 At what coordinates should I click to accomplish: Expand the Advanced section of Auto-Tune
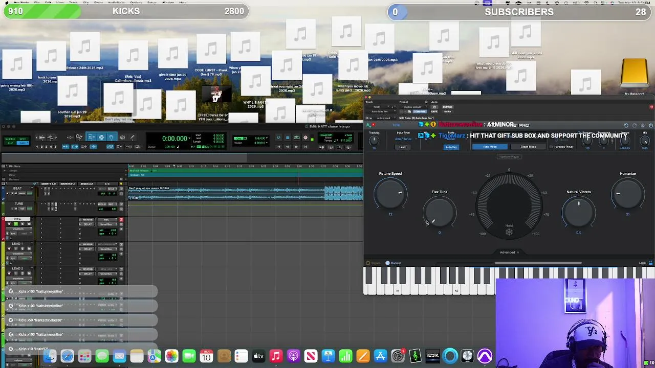[x=509, y=252]
